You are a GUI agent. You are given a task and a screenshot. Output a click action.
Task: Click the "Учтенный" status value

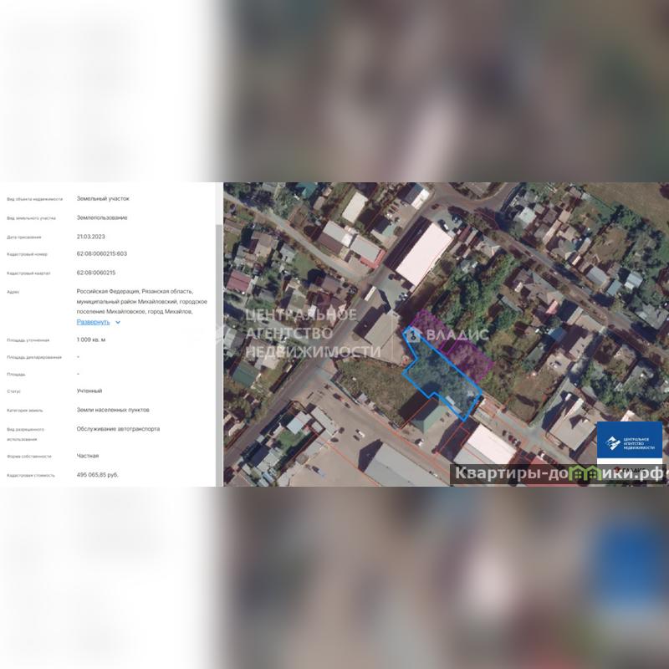[x=89, y=391]
